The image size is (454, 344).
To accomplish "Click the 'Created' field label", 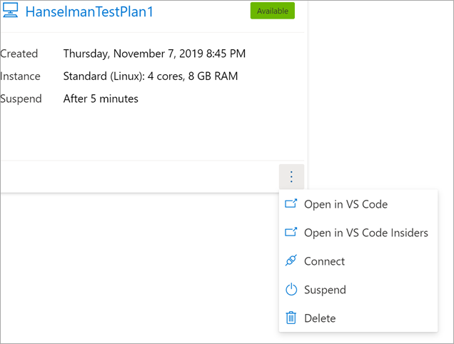I will point(19,54).
